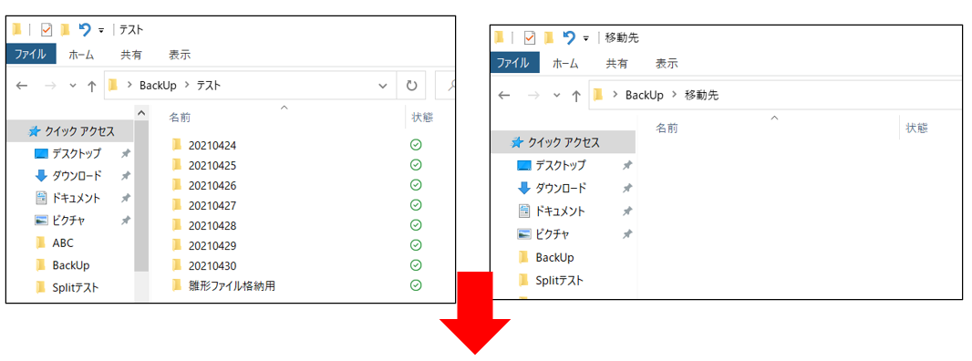Expand chevron before BackUp in テスト address bar

tap(129, 86)
